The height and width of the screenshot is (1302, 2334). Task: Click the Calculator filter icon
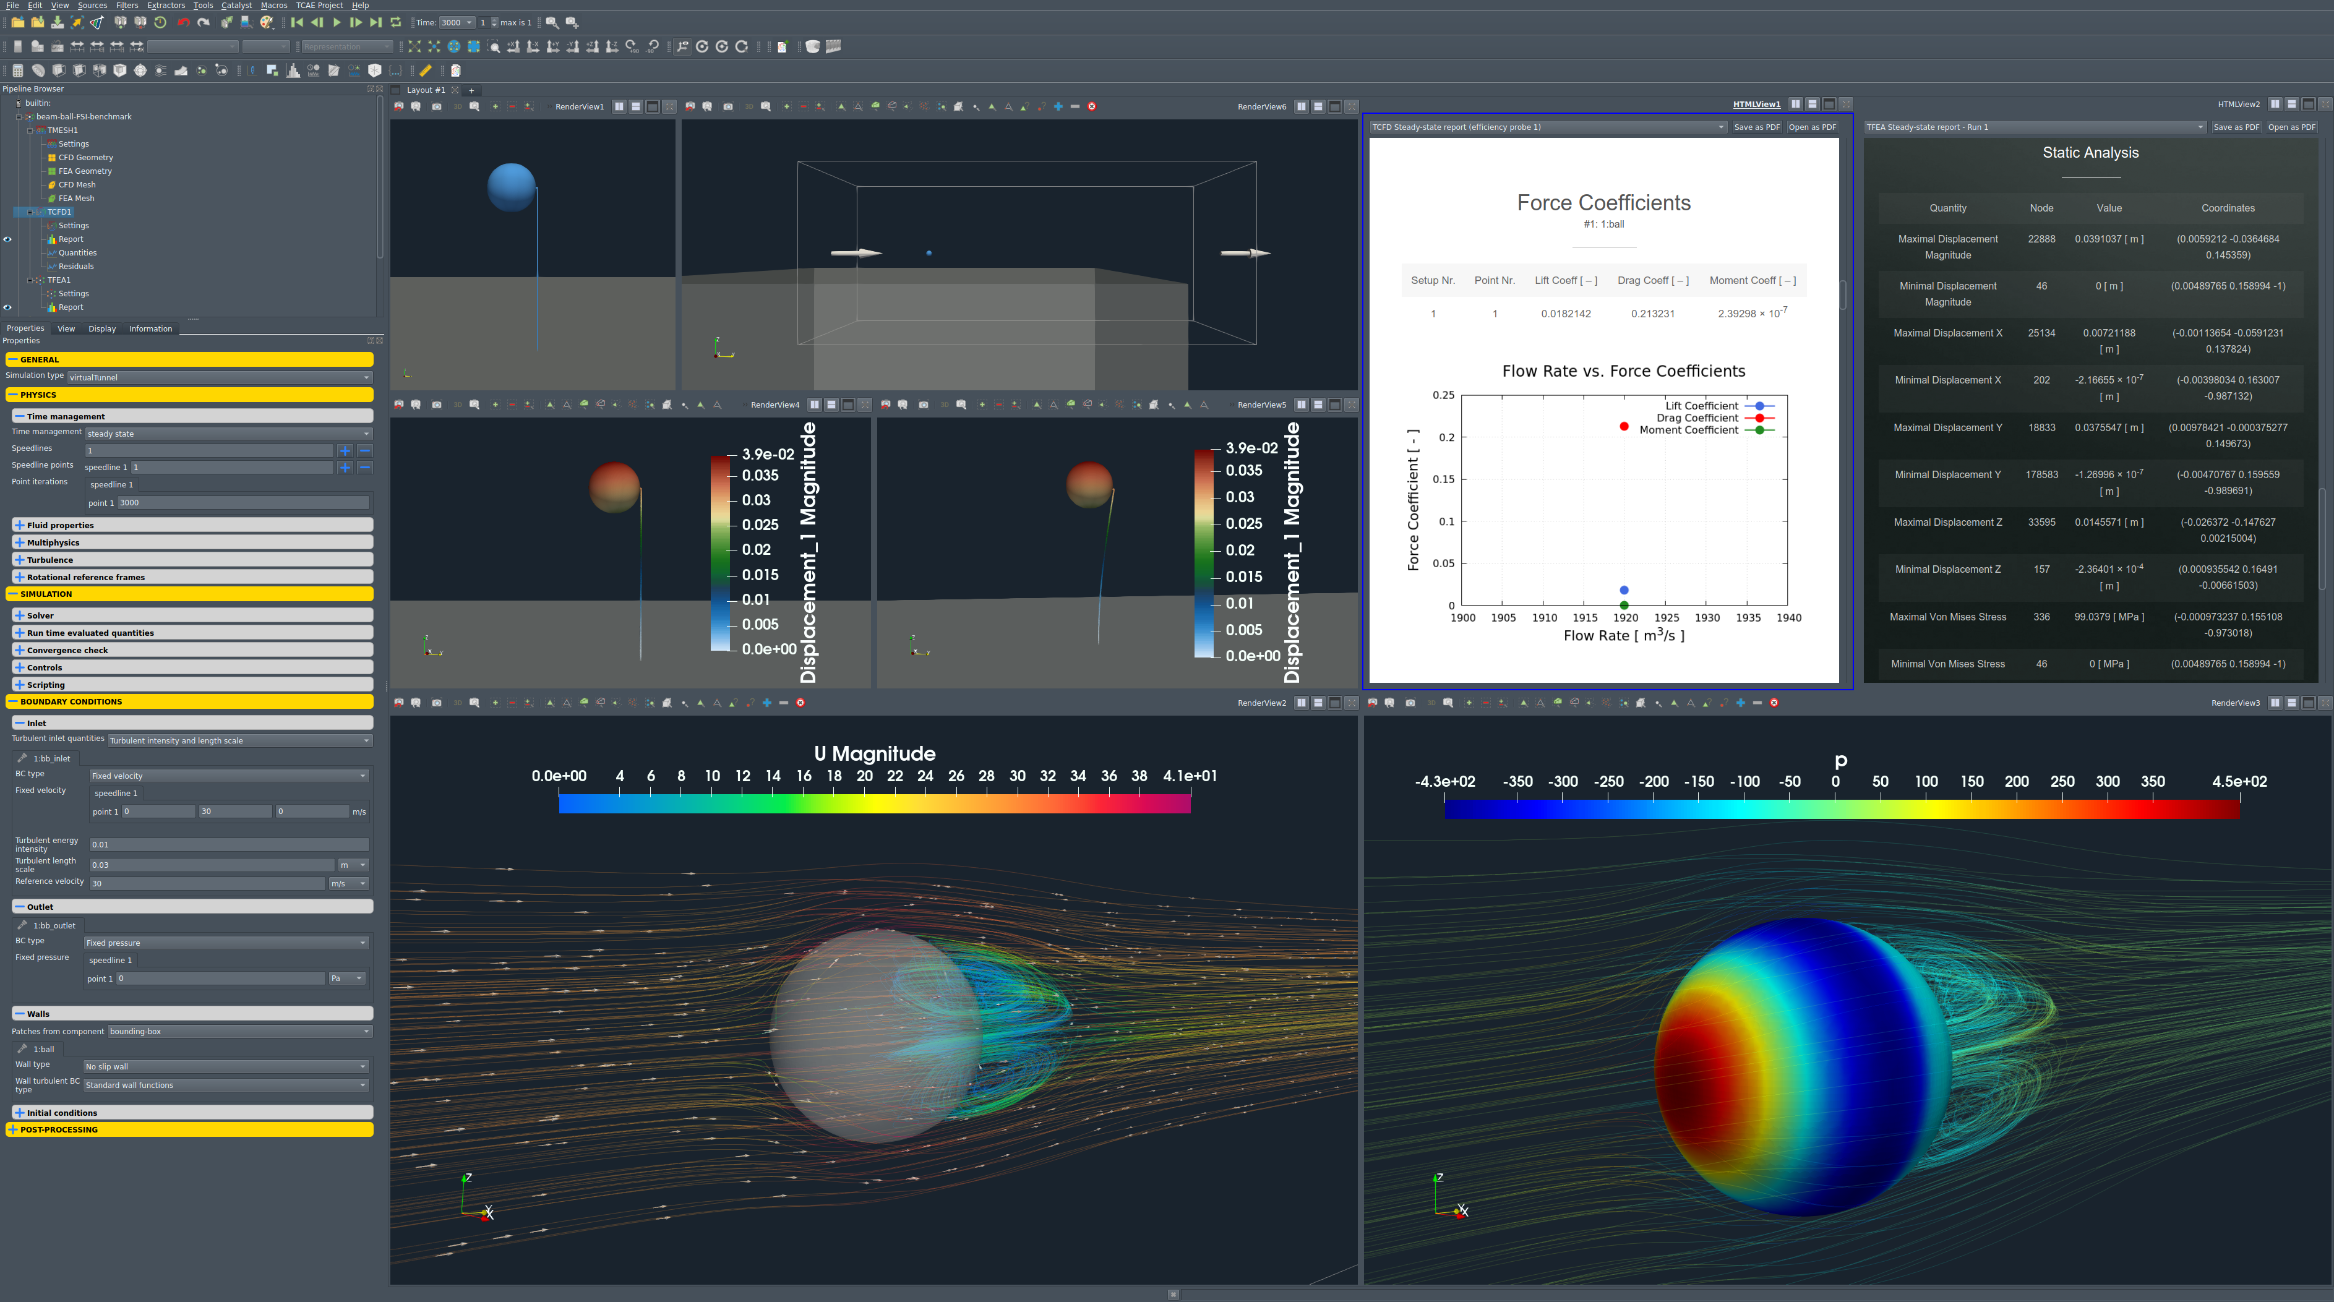click(x=17, y=71)
